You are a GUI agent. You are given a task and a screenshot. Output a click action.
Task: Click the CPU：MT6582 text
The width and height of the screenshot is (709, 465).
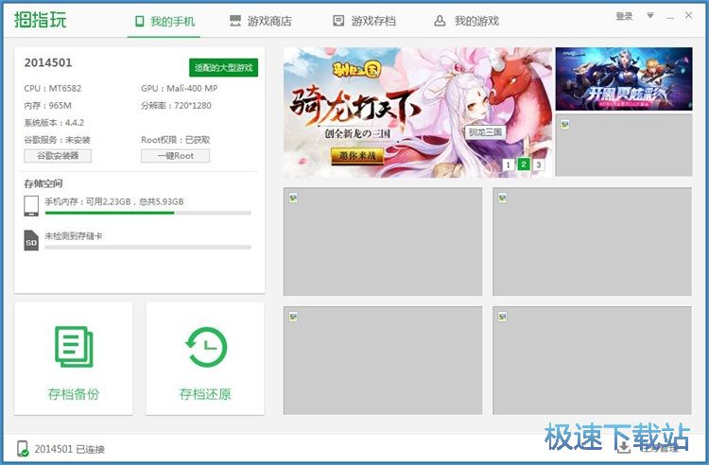[x=53, y=88]
